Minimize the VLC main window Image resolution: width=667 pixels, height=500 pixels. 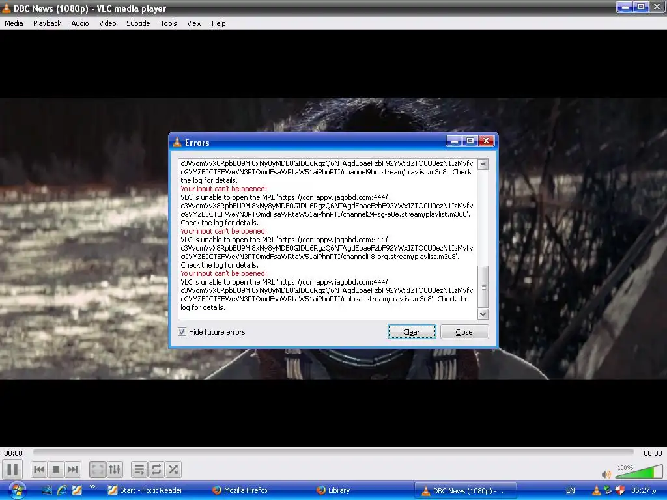[x=625, y=7]
